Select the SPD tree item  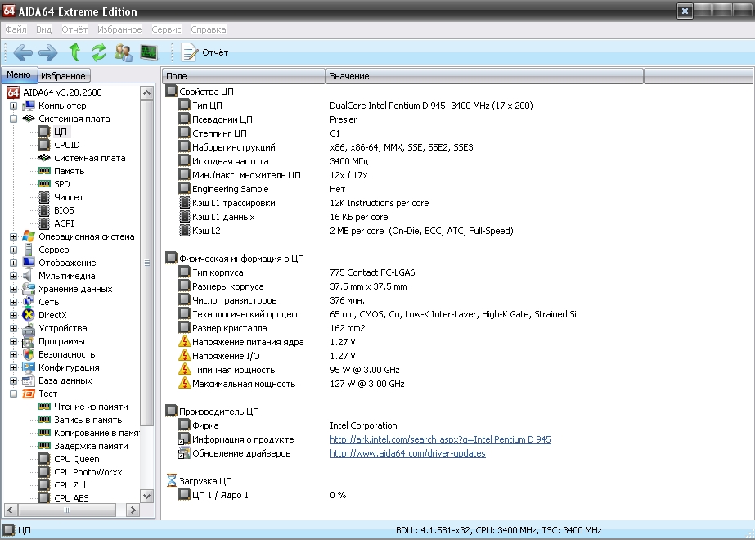coord(61,184)
